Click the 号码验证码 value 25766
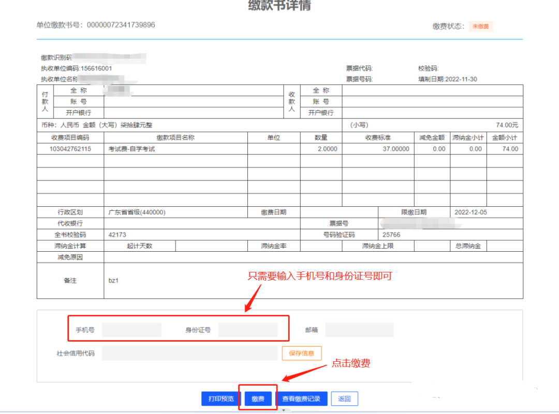This screenshot has height=414, width=559. (391, 235)
